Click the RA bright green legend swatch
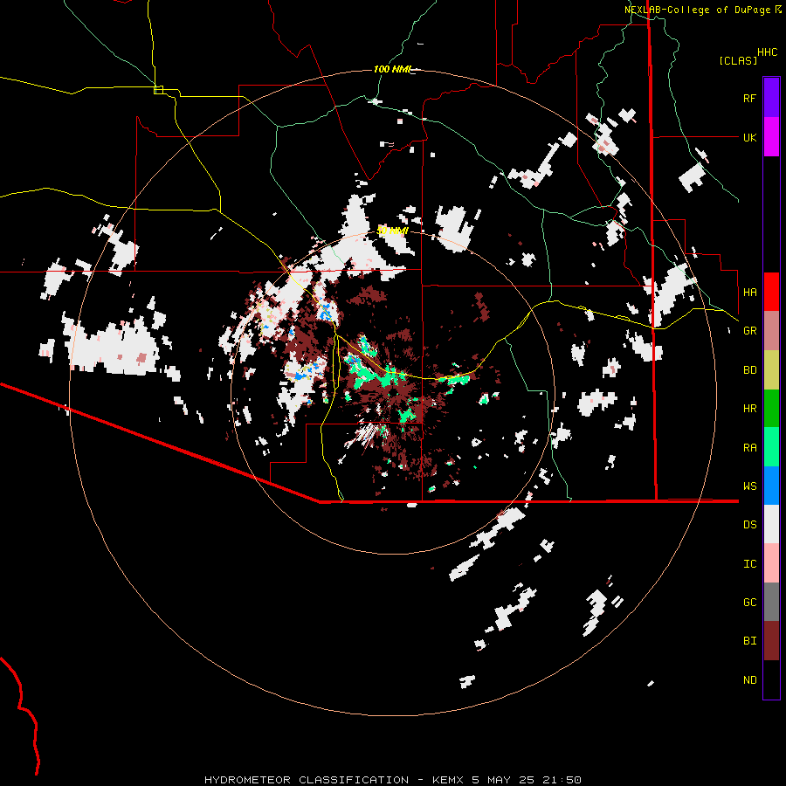Viewport: 786px width, 786px height. coord(771,447)
